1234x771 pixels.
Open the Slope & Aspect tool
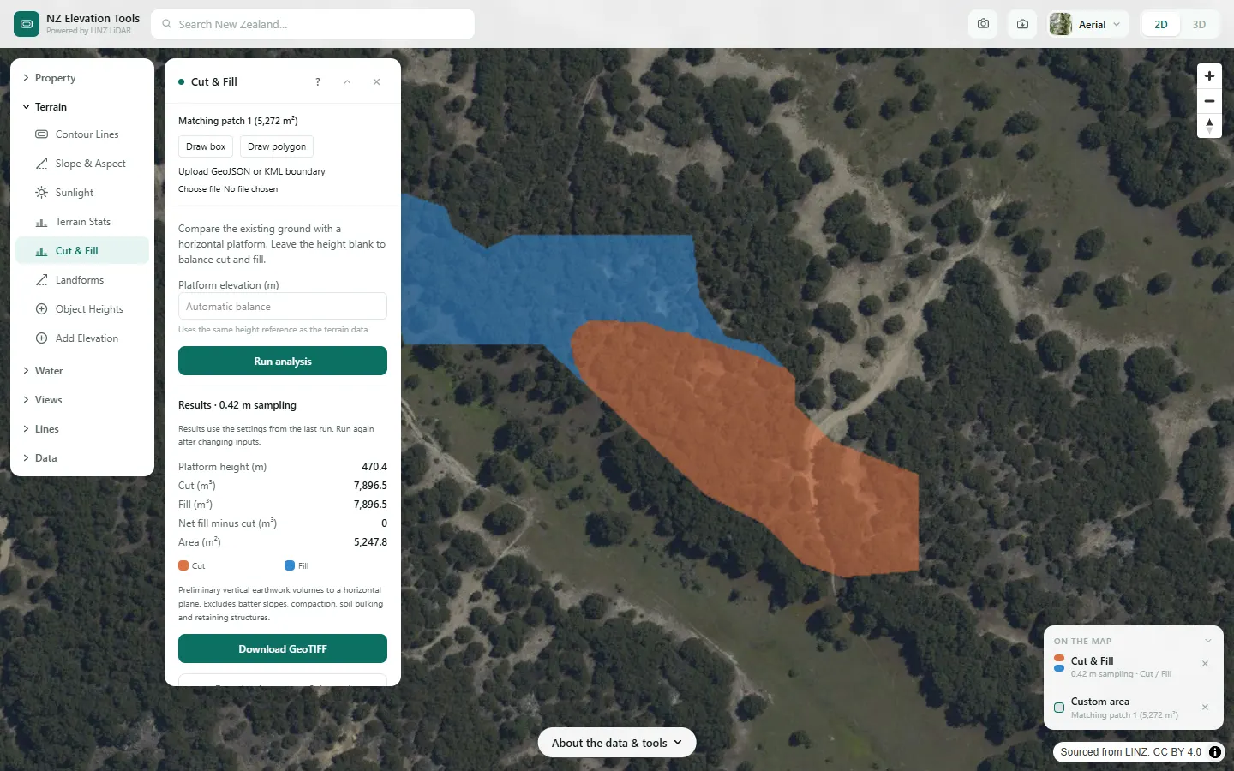(x=82, y=164)
